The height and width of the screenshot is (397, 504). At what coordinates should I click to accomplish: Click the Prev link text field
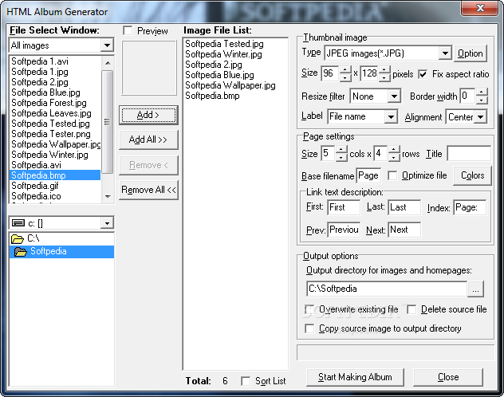pyautogui.click(x=344, y=230)
